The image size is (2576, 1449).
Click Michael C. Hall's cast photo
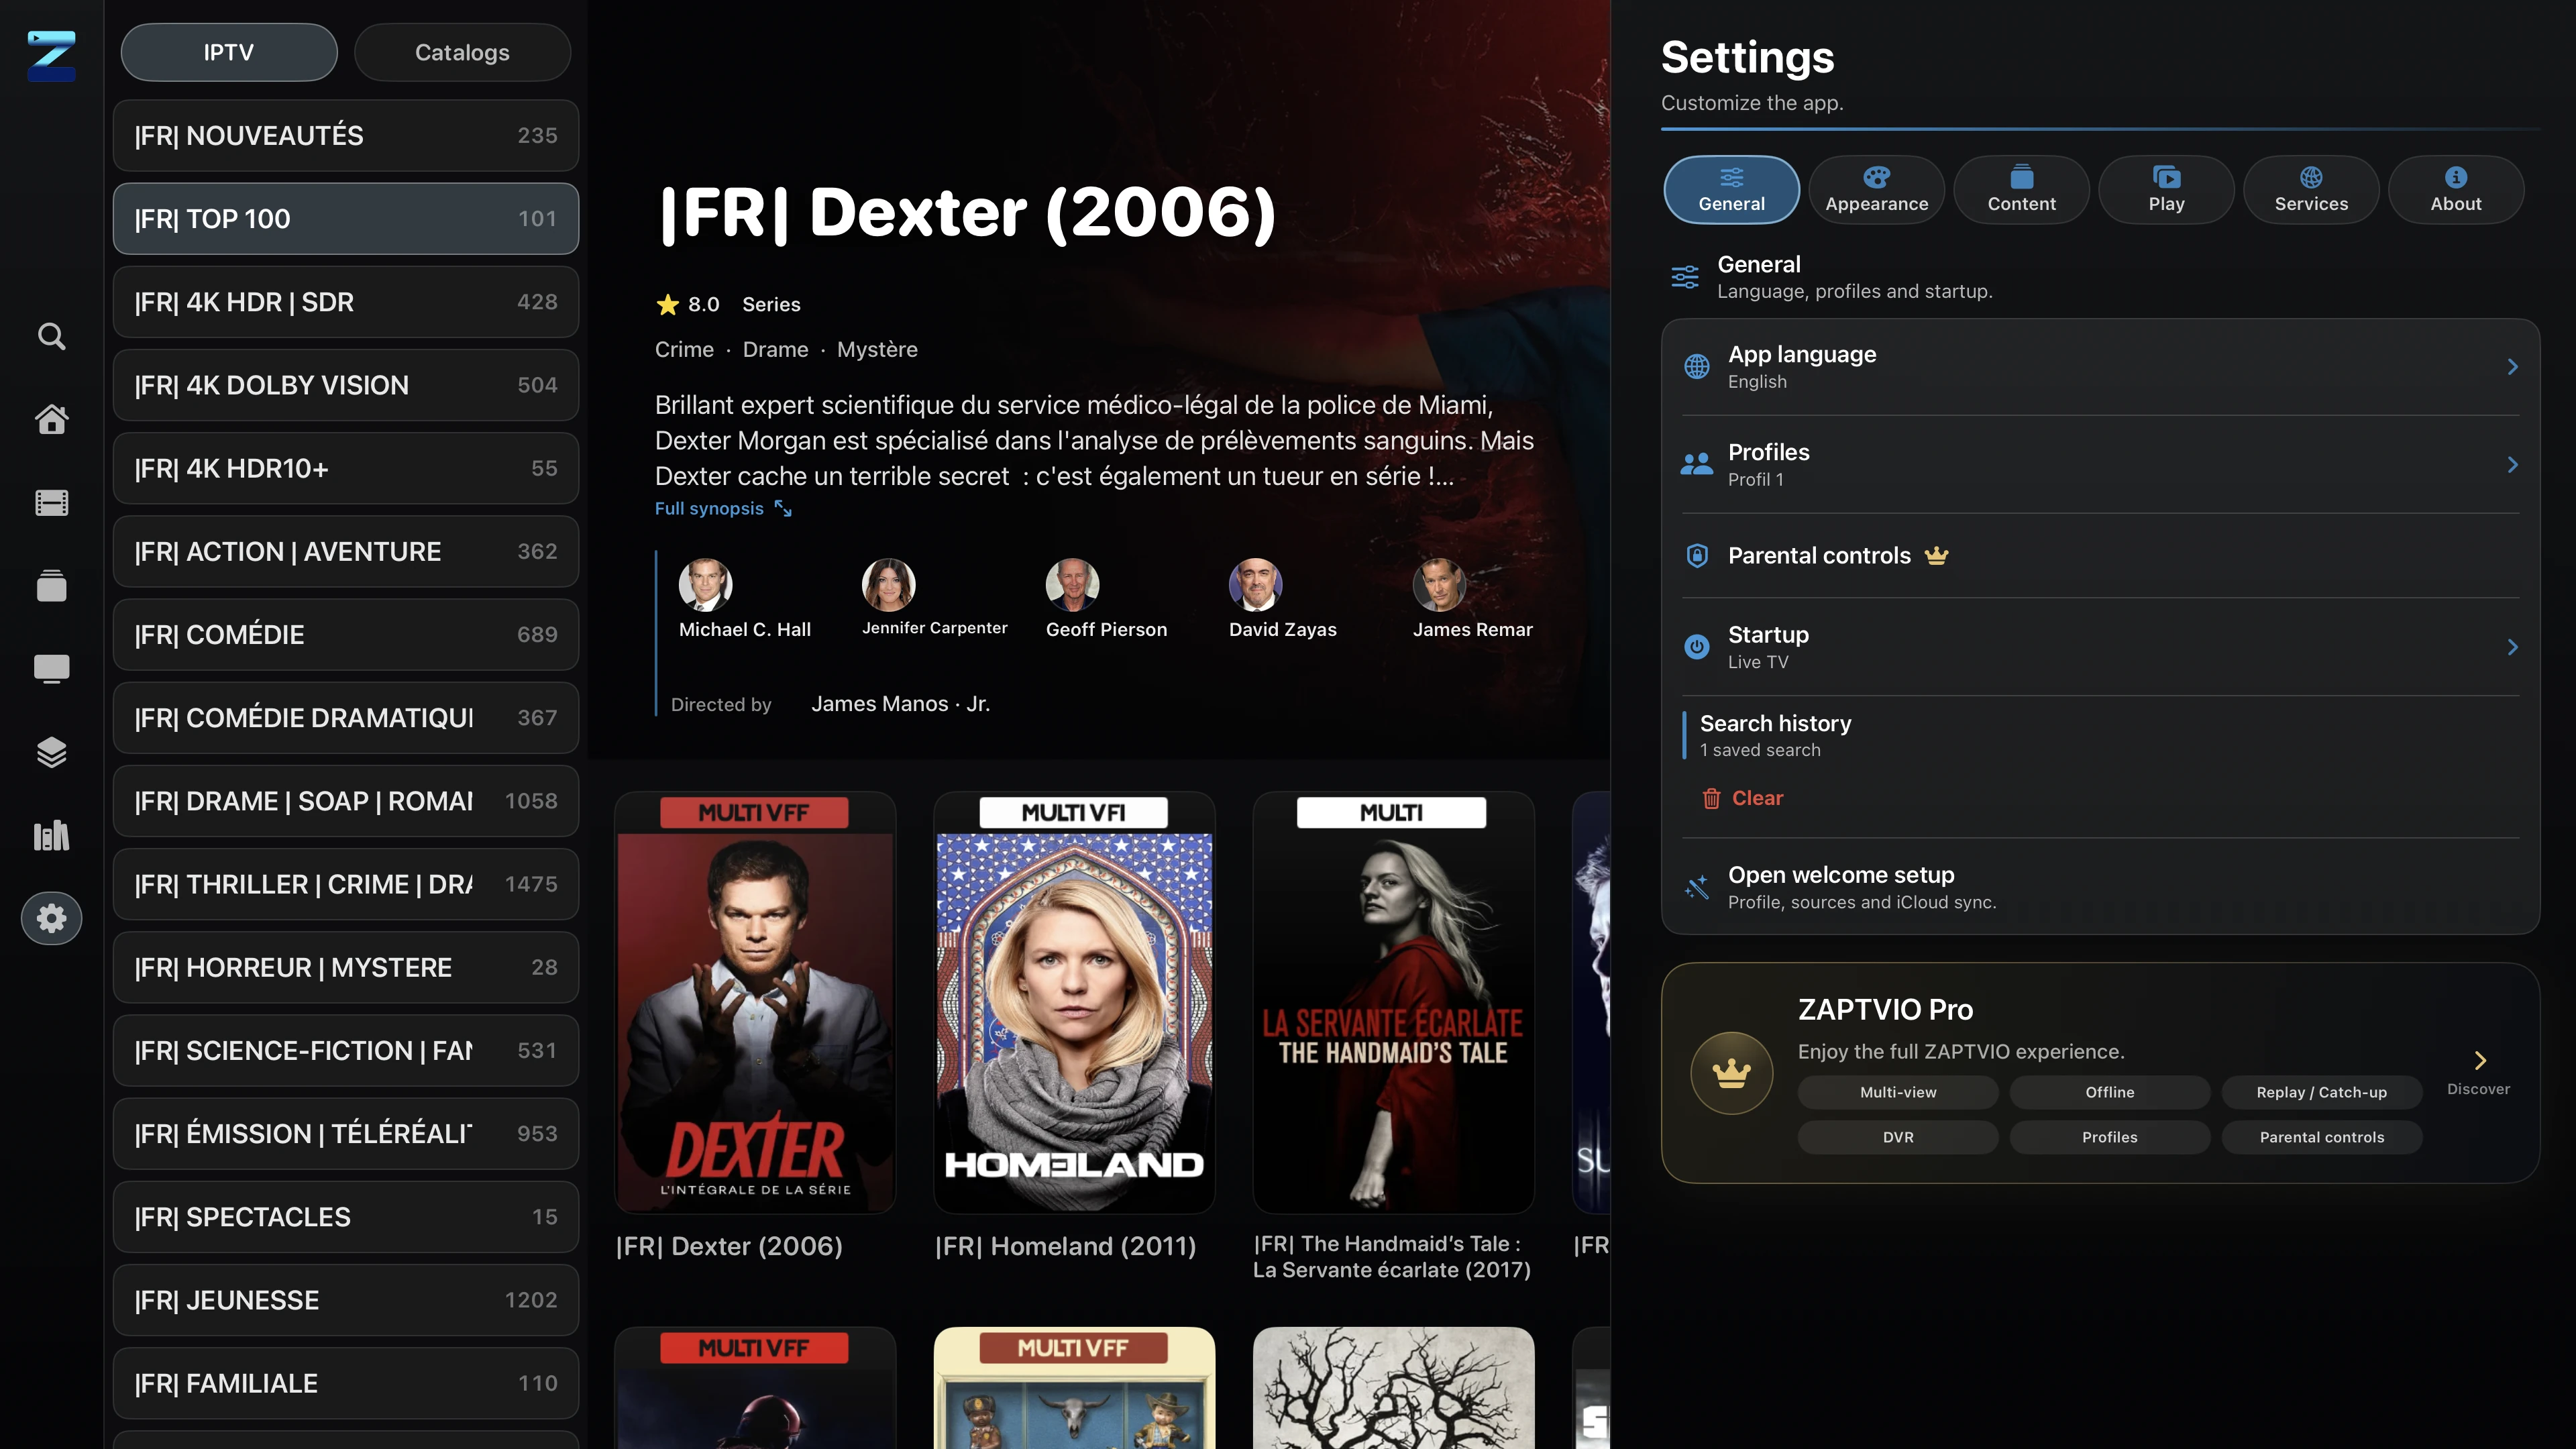point(706,585)
